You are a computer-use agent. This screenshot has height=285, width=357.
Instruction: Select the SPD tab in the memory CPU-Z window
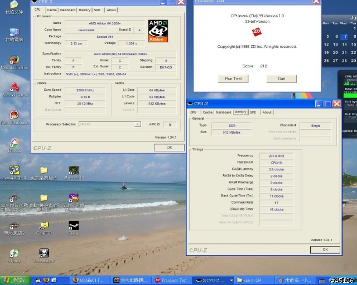point(253,112)
